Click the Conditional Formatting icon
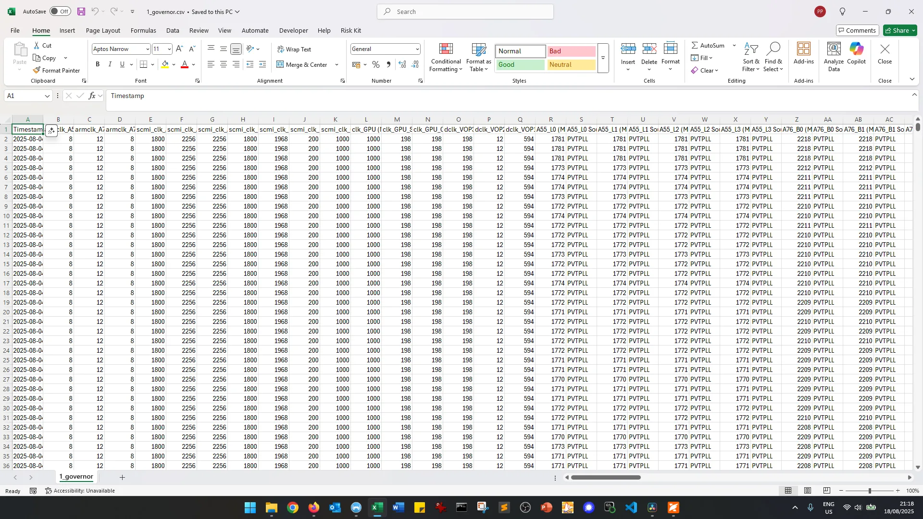The height and width of the screenshot is (519, 923). (446, 49)
